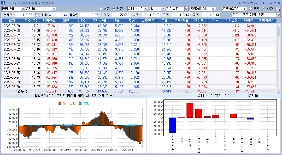Open the KTB_10 product dropdown
Viewport: 282px width, 155px height.
pos(54,9)
